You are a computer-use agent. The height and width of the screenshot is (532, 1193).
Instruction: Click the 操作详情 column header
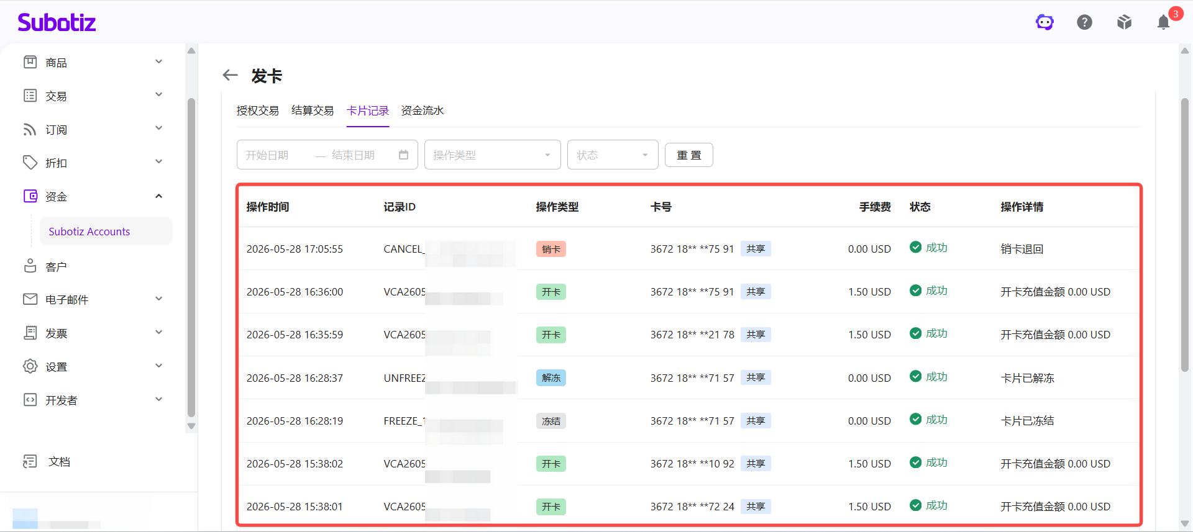[1022, 207]
